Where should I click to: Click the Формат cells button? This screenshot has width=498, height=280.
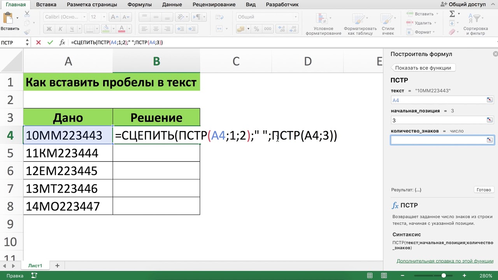[x=423, y=32]
